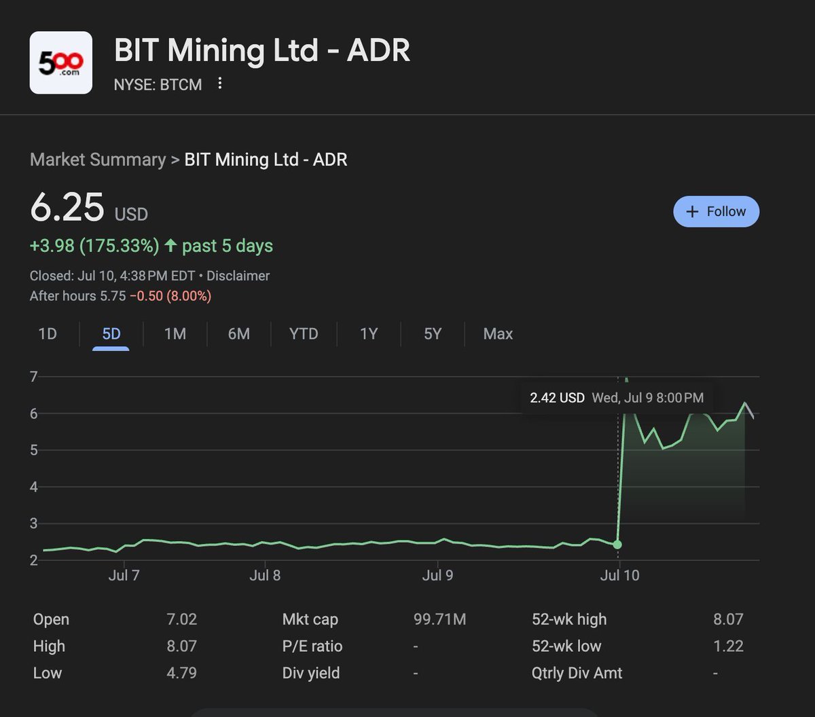Click the High value 8.07 in first column
This screenshot has width=815, height=717.
click(181, 646)
